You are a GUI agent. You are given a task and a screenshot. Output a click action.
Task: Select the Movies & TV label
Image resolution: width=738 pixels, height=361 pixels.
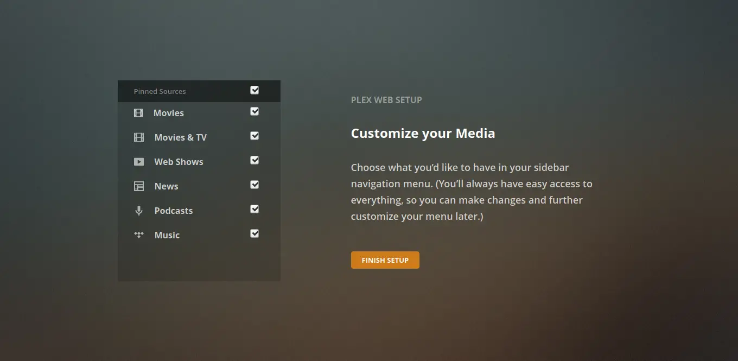pyautogui.click(x=181, y=137)
